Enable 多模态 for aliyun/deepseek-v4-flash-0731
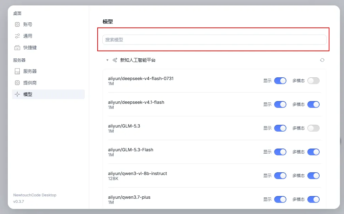This screenshot has width=344, height=214. 313,81
